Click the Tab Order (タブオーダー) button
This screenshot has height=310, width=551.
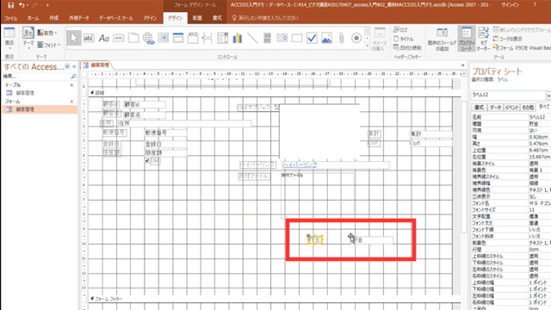coord(483,39)
